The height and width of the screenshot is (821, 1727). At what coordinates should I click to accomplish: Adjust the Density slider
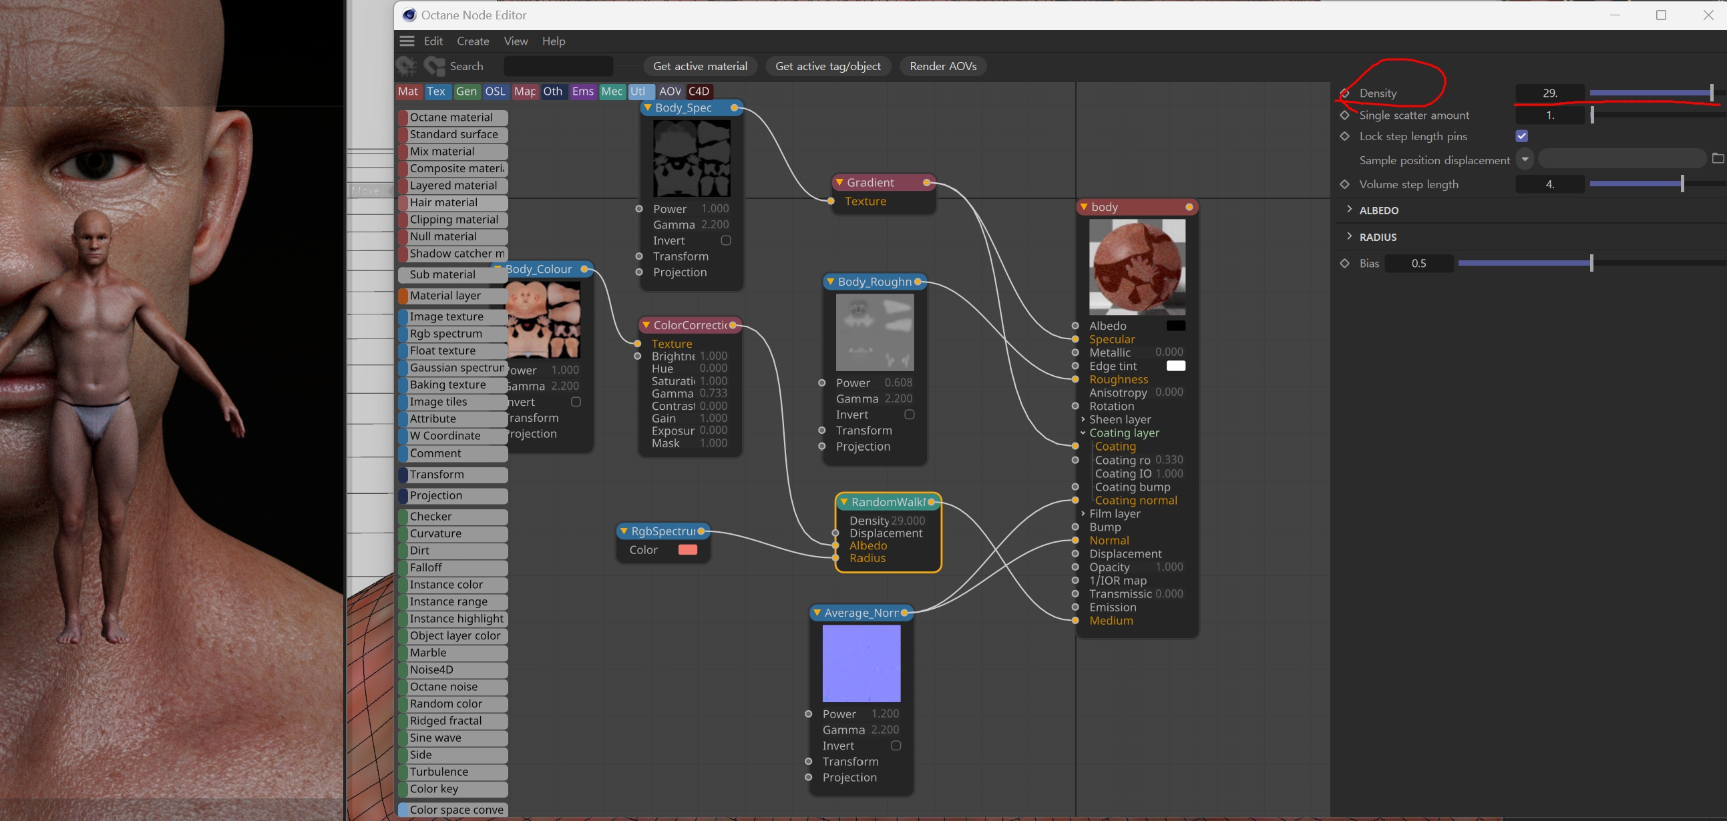pyautogui.click(x=1657, y=93)
